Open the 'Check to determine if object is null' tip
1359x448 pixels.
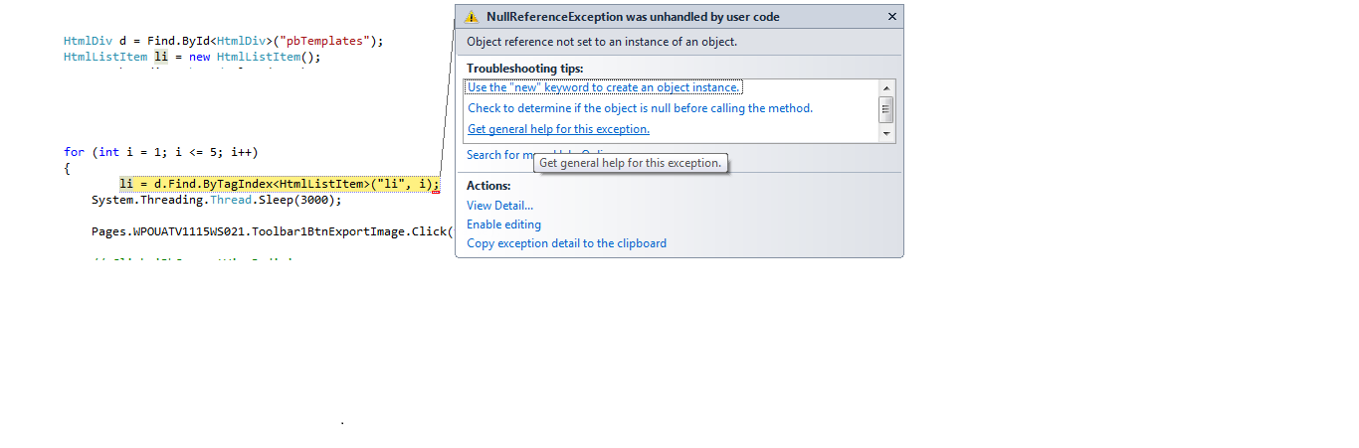[x=640, y=108]
